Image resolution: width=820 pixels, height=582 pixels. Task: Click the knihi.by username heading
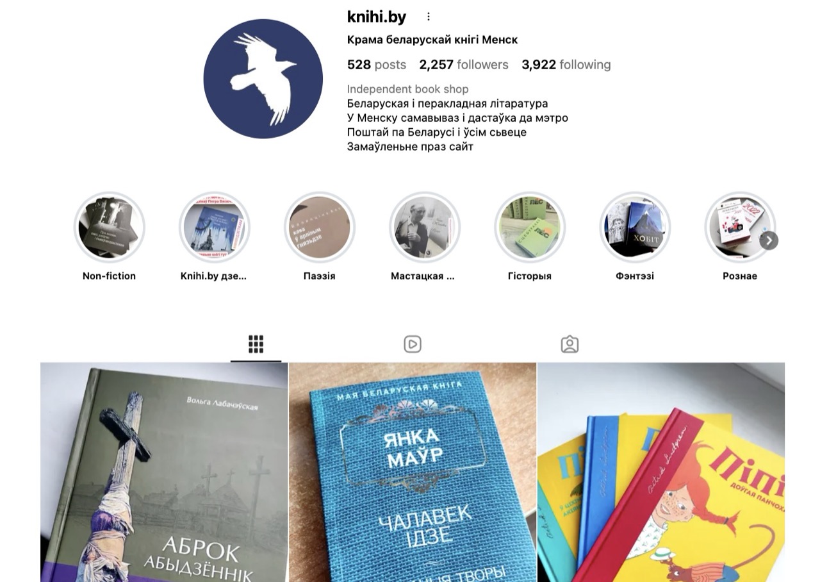tap(377, 17)
